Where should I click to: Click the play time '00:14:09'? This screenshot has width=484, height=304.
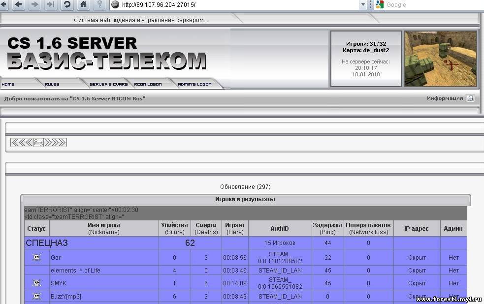point(234,283)
